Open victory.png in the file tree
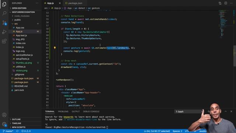The image size is (236, 133). (x=21, y=71)
